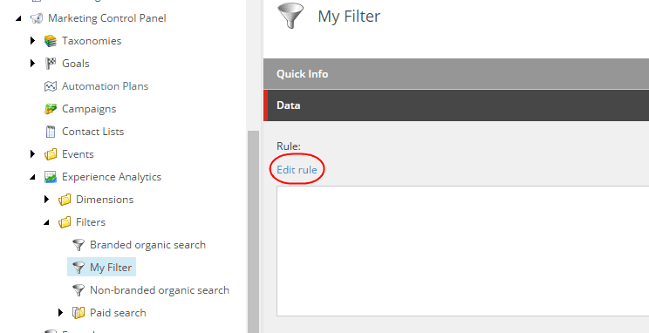Screen dimensions: 649x333
Task: Click the Paid search folder icon
Action: coord(79,313)
